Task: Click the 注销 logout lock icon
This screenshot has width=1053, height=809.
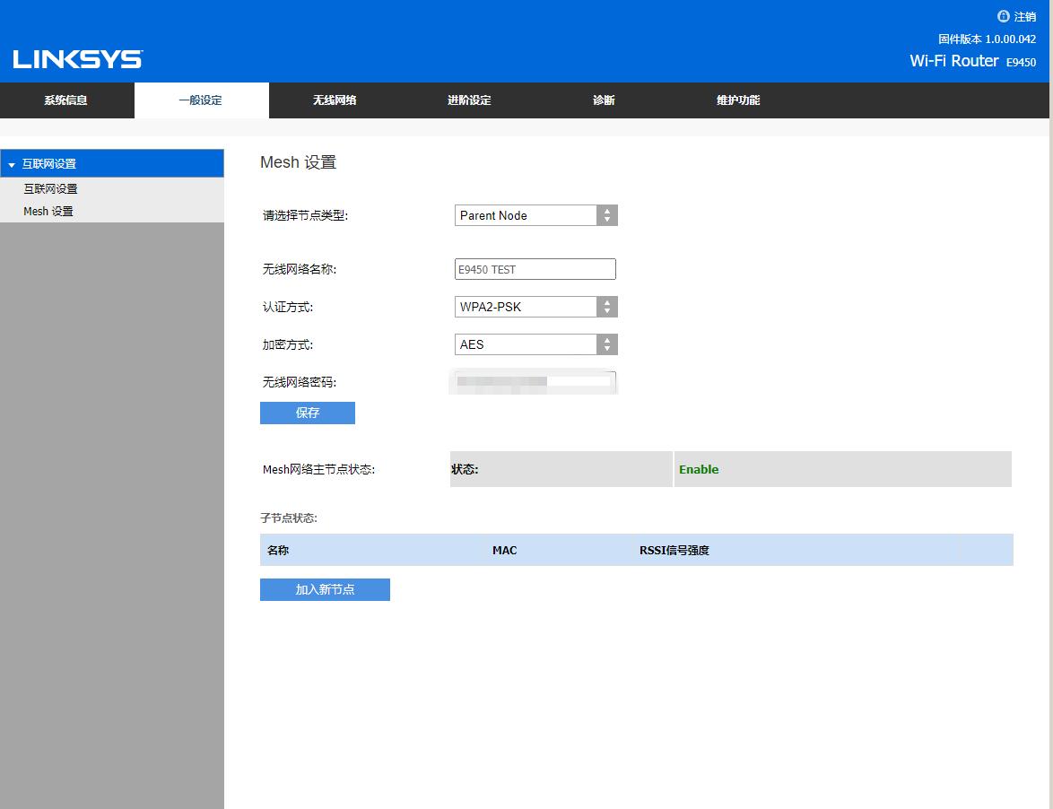Action: point(1003,16)
